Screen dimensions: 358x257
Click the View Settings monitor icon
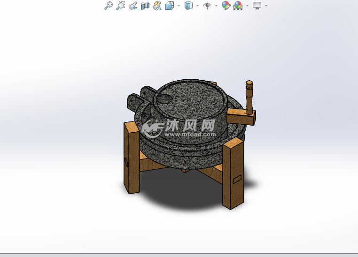pos(257,6)
